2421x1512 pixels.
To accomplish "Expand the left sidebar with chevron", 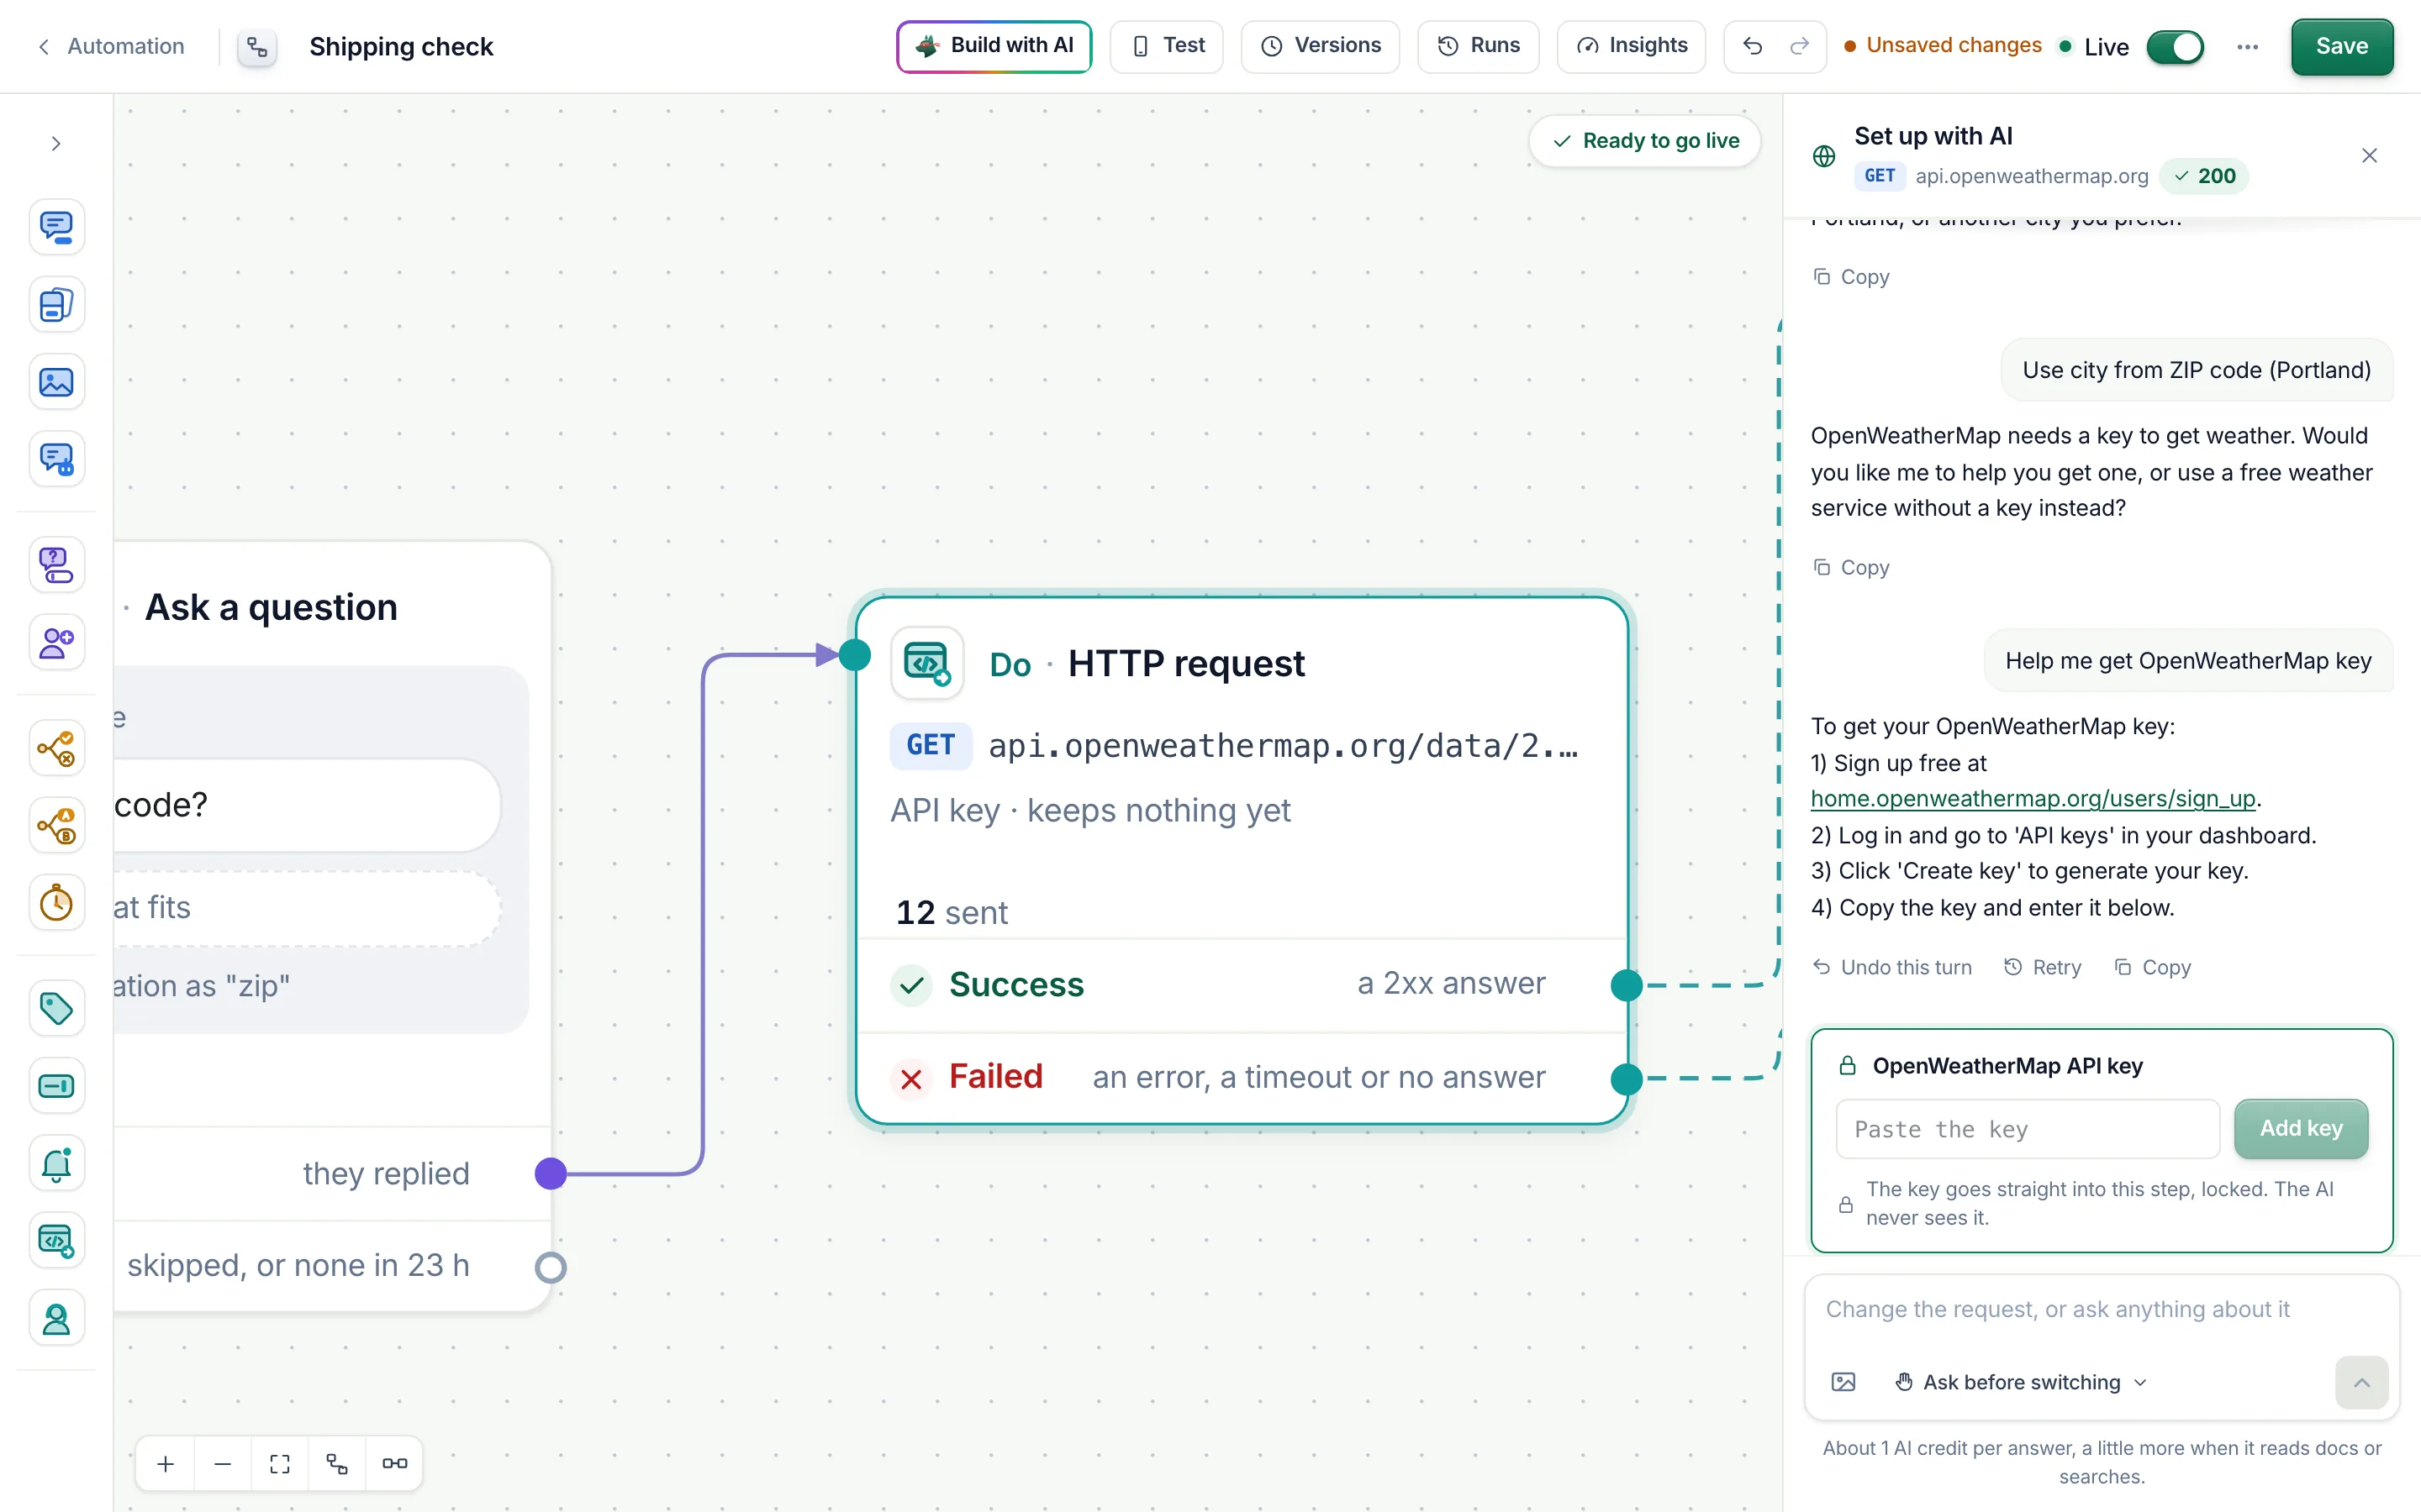I will pos(56,144).
